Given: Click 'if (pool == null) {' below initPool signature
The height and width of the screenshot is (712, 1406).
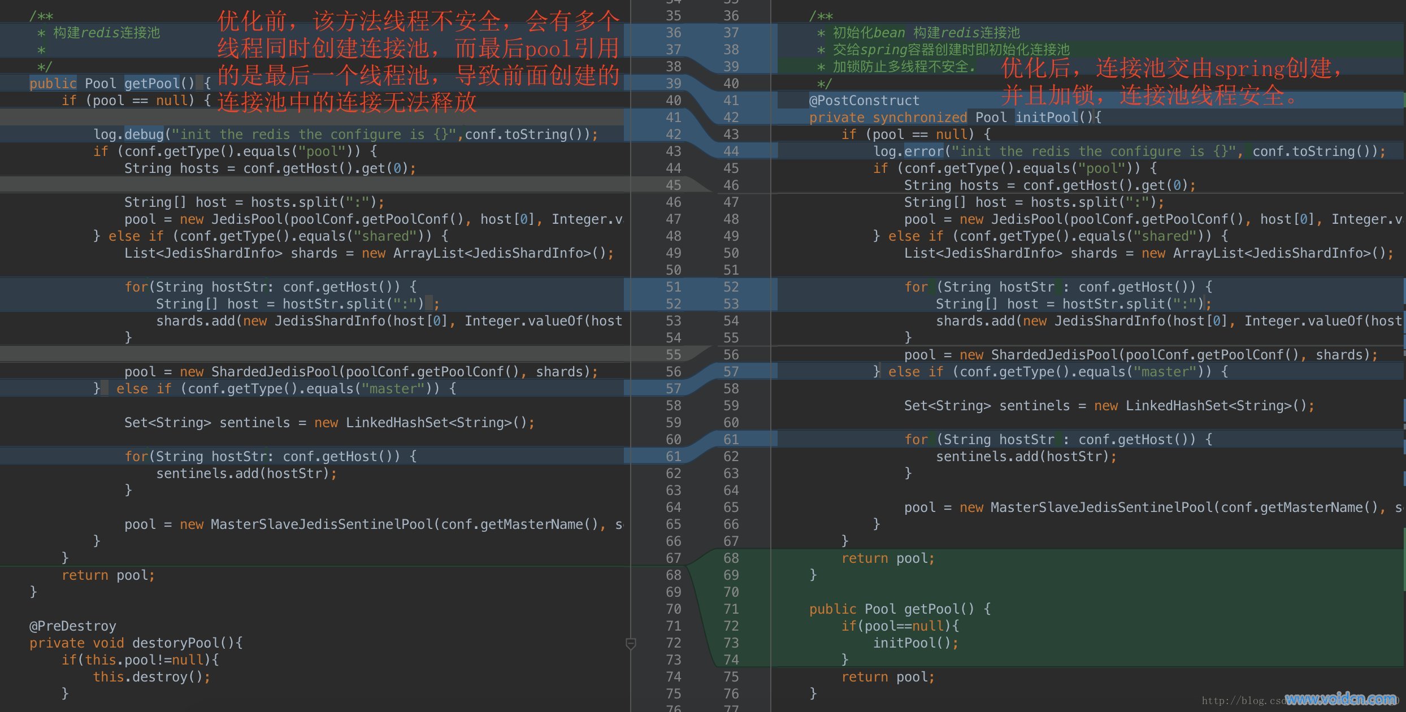Looking at the screenshot, I should point(916,134).
